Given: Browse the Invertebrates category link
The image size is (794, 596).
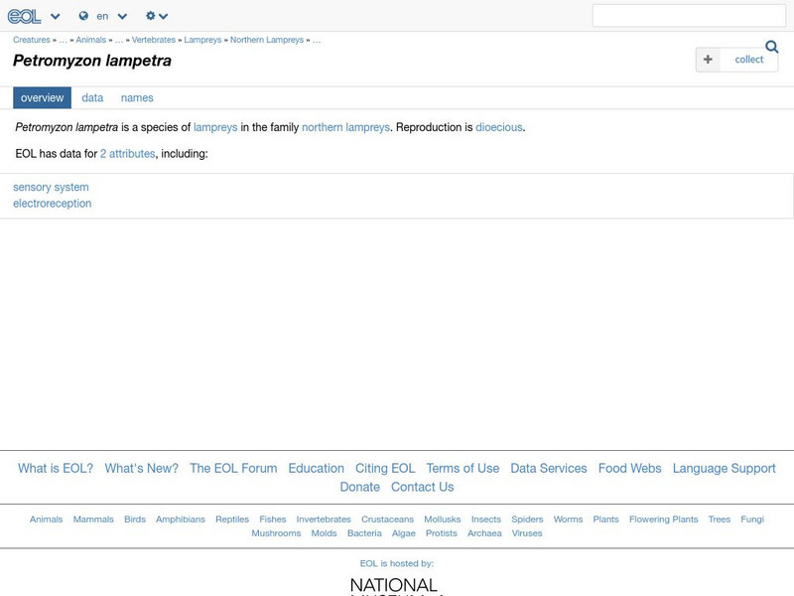Looking at the screenshot, I should (x=324, y=519).
